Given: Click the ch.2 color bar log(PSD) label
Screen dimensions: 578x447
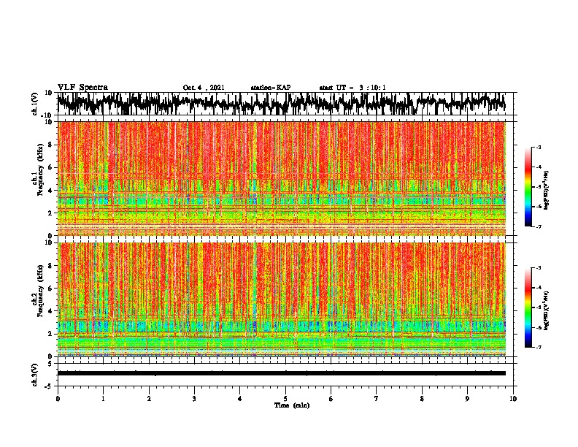Looking at the screenshot, I should click(546, 310).
